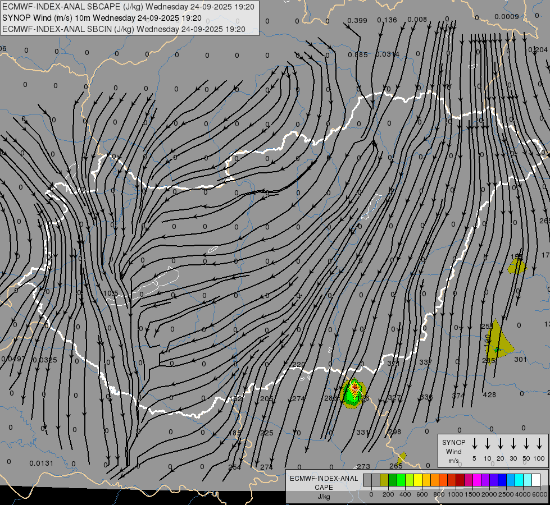Click the '6000' label on CAPE scale

click(x=540, y=494)
